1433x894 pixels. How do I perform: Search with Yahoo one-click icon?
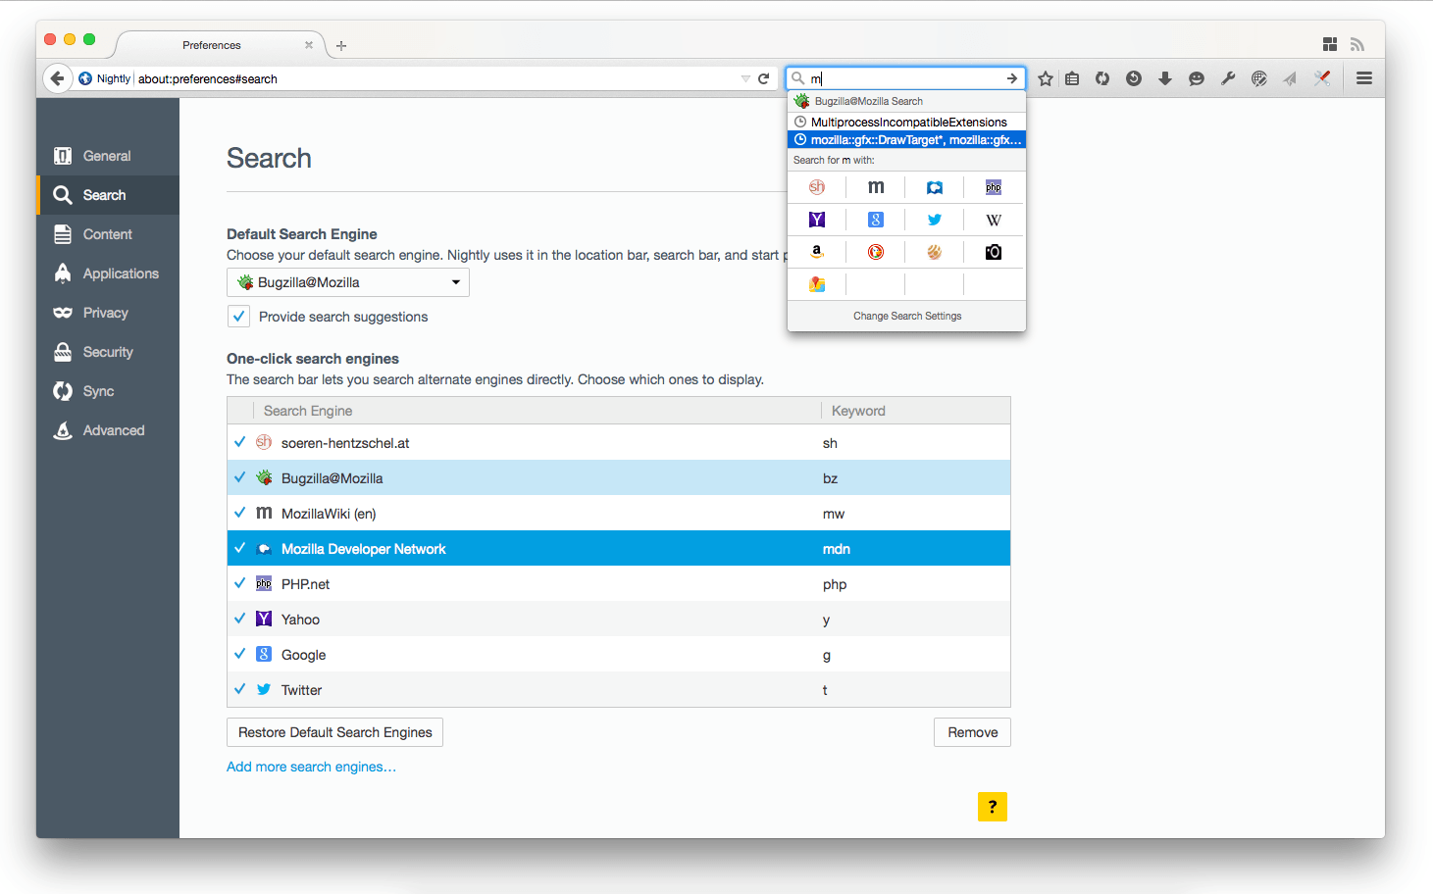(817, 220)
